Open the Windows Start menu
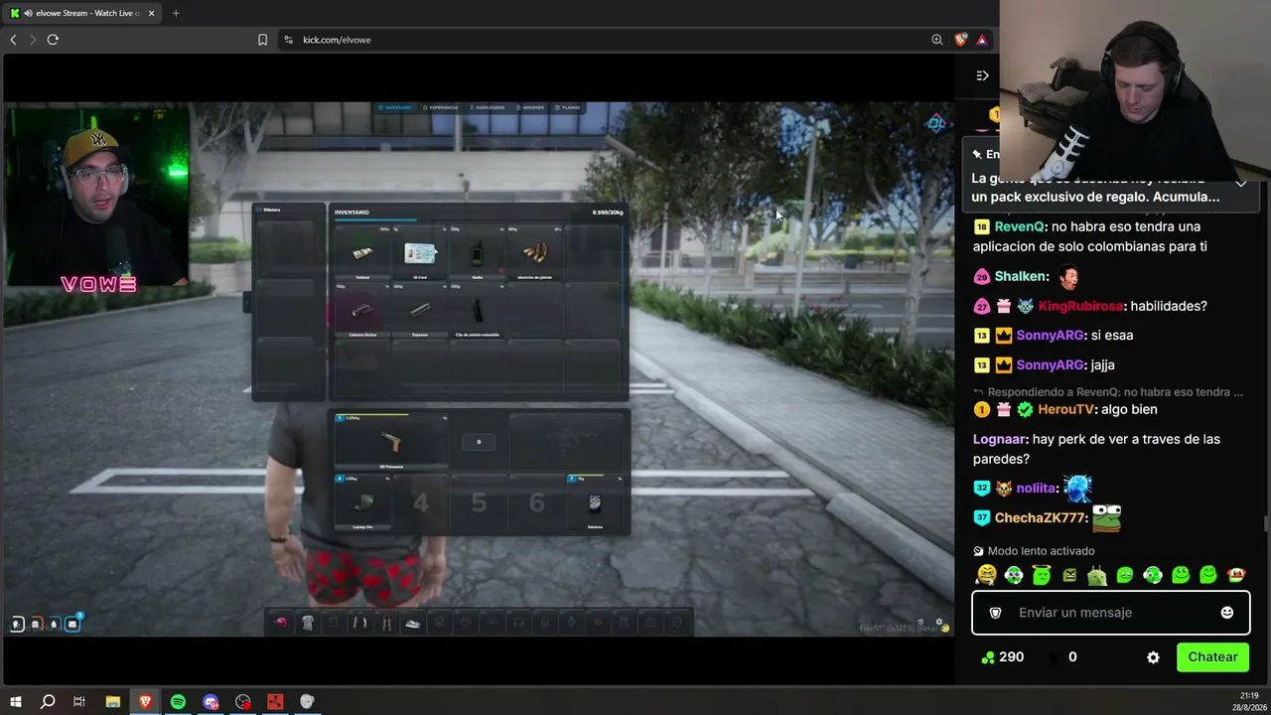This screenshot has width=1271, height=715. point(15,702)
